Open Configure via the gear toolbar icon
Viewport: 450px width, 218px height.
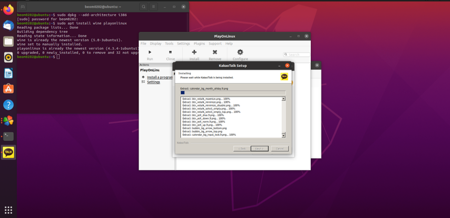[x=240, y=53]
